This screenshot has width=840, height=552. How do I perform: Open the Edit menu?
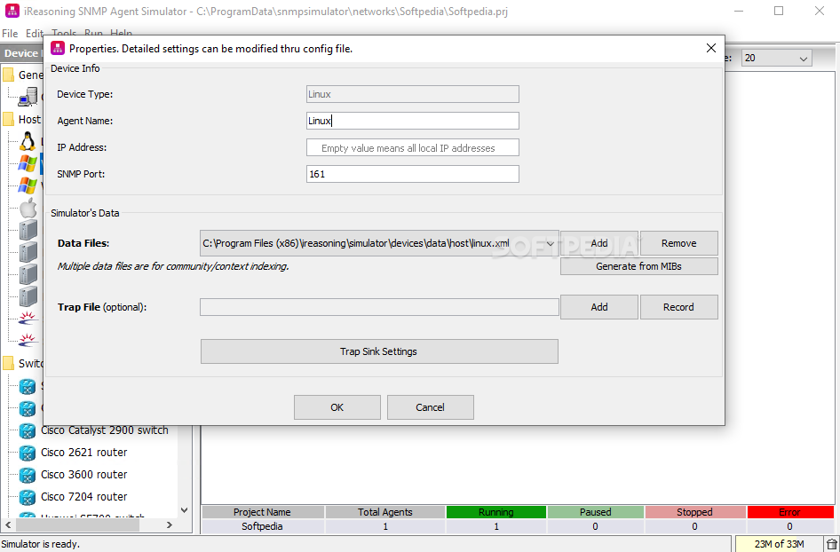pyautogui.click(x=35, y=33)
